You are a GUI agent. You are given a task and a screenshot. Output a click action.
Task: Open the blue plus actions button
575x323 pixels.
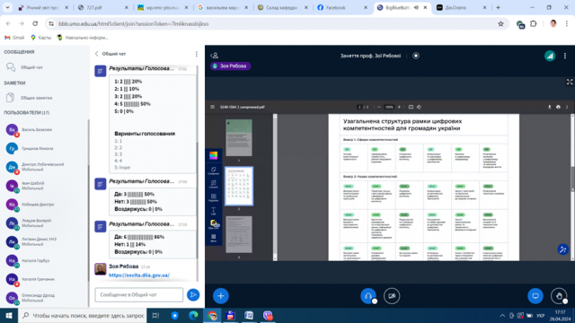pos(221,296)
